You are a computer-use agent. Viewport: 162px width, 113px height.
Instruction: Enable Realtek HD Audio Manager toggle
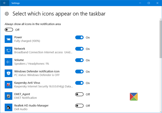click(x=79, y=106)
